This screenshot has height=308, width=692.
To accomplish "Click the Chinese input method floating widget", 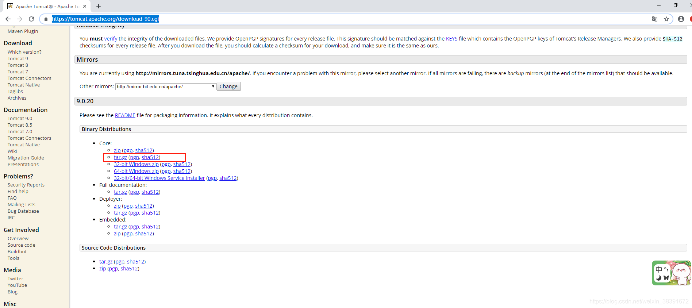I will click(672, 273).
